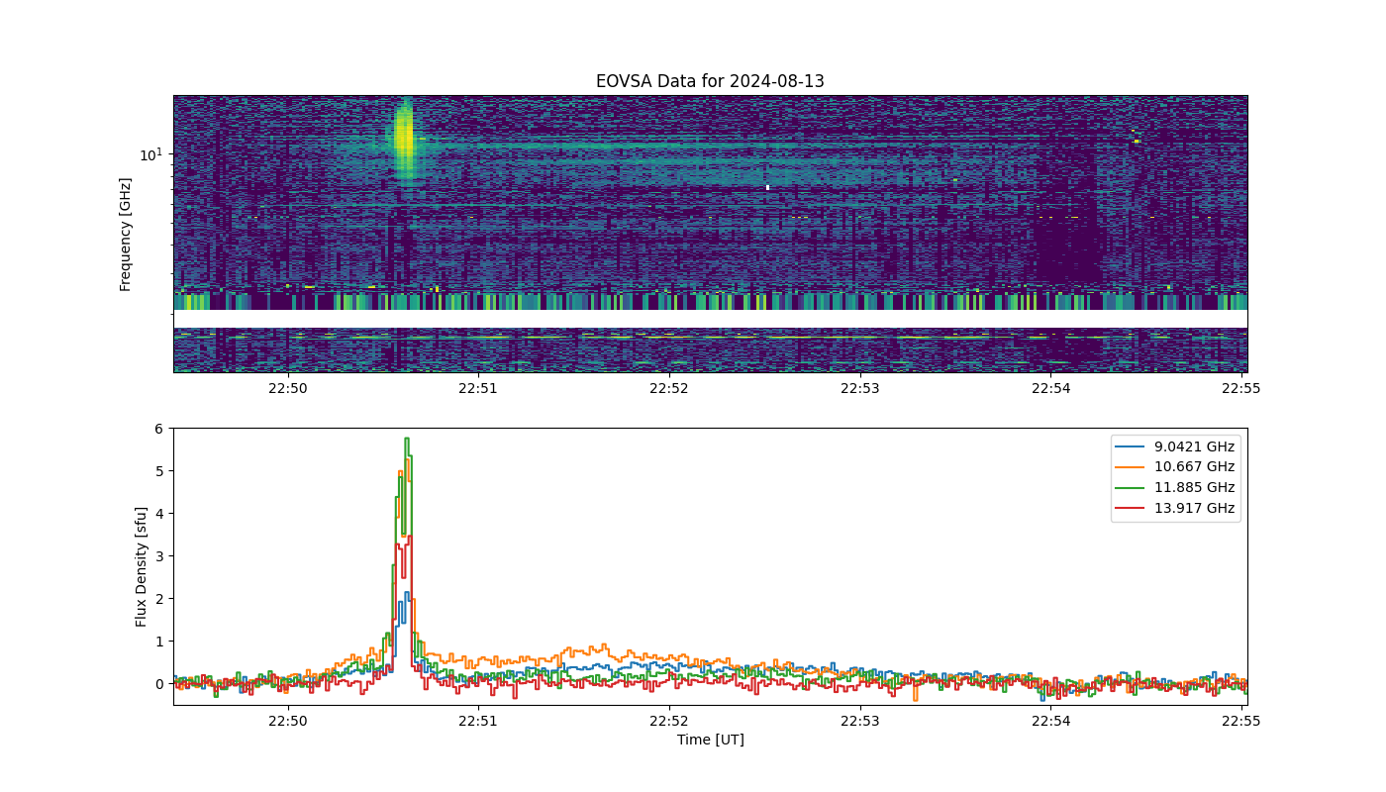Click the white data gap band in spectrogram

(x=710, y=319)
